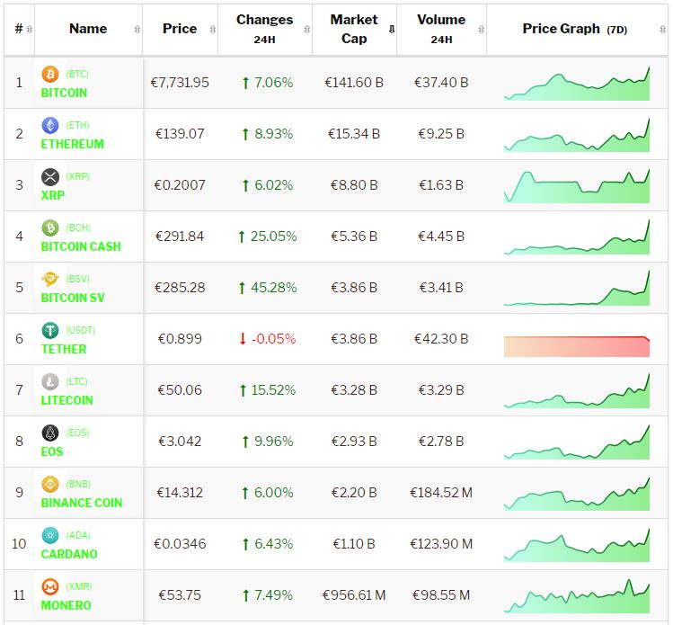This screenshot has width=673, height=625.
Task: Click the Bitcoin orange coin icon
Action: tap(50, 75)
